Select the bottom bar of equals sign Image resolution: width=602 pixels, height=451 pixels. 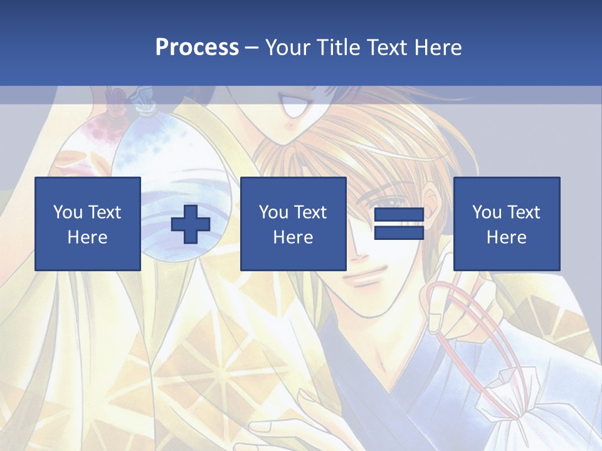coord(399,233)
